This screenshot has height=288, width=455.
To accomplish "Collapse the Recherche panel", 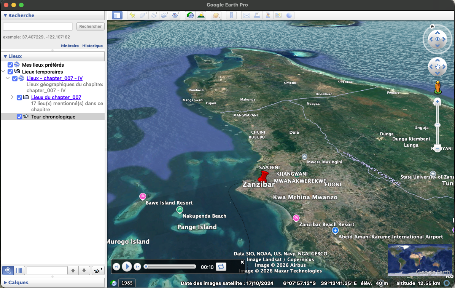I will click(x=5, y=15).
